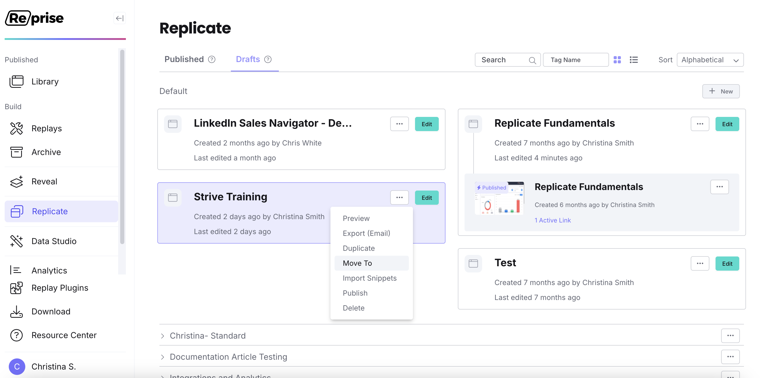
Task: Open the published Replicate Fundamentals thumbnail
Action: (x=499, y=198)
